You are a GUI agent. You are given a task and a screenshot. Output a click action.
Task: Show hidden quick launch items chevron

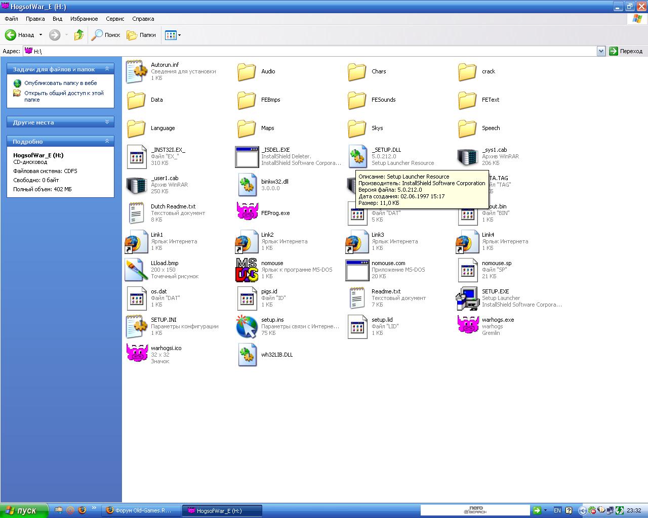coord(94,507)
